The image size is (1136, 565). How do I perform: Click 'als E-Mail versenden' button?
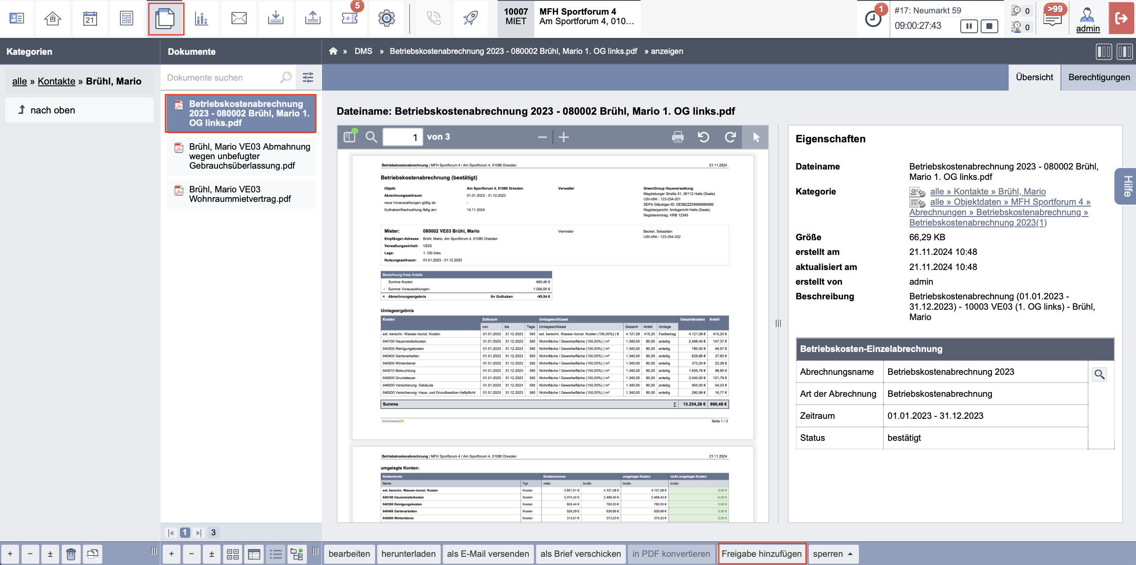pyautogui.click(x=488, y=554)
